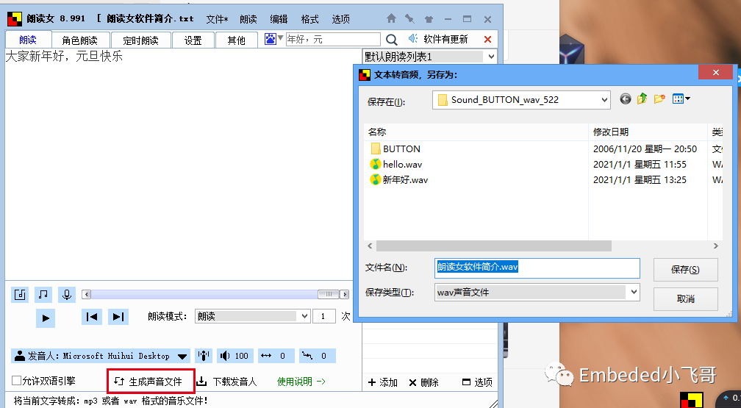
Task: Click the voice test icon beside speaker selector
Action: coord(204,356)
